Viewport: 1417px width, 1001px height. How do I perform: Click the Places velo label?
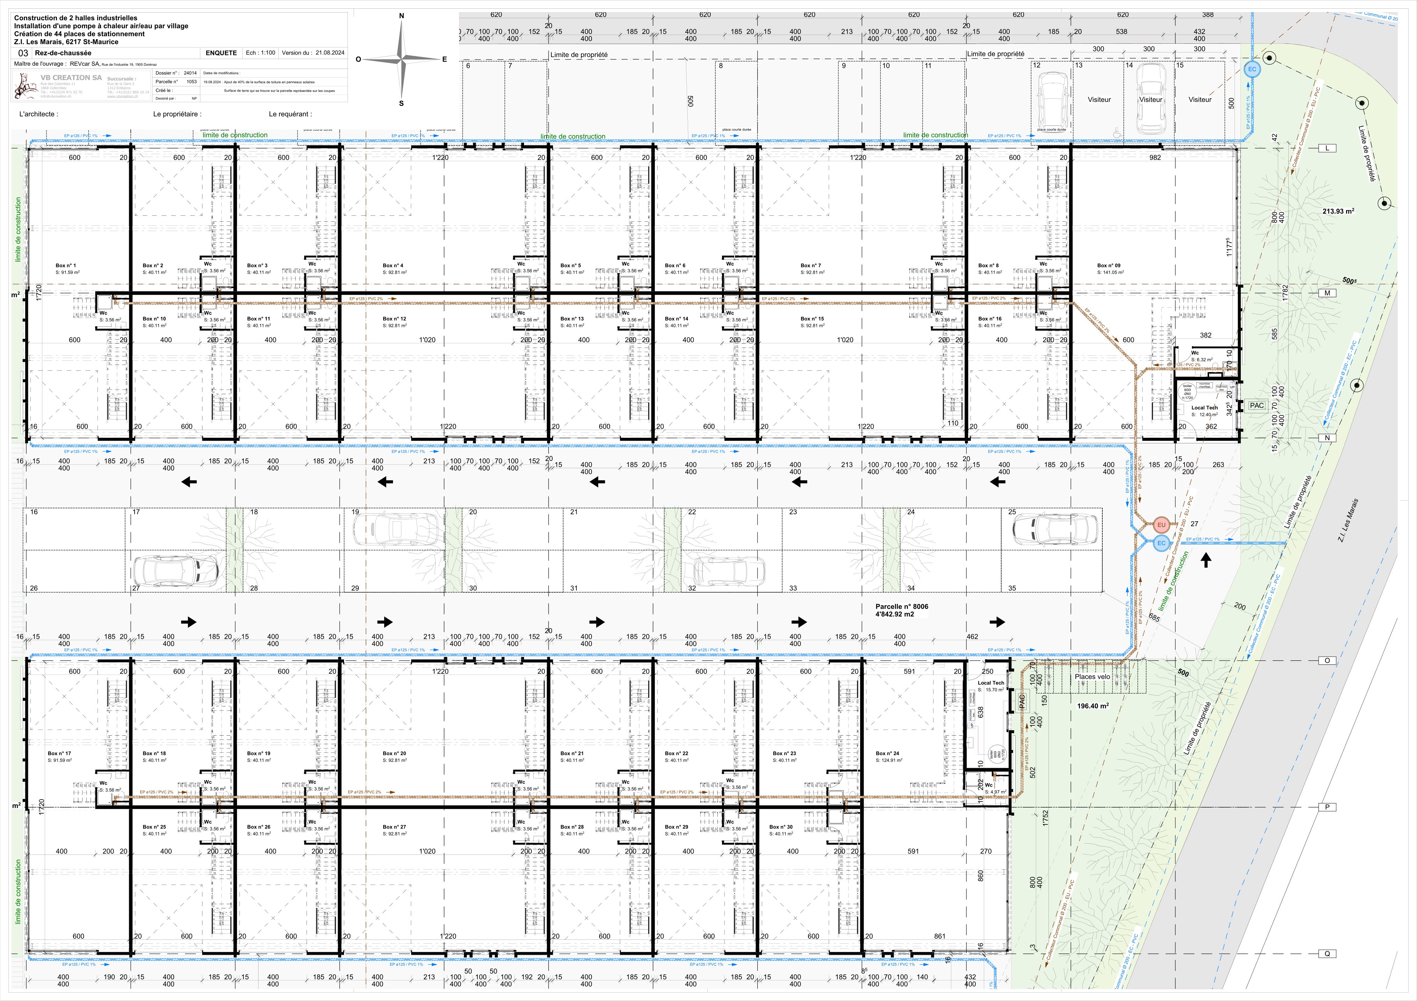[x=1092, y=677]
